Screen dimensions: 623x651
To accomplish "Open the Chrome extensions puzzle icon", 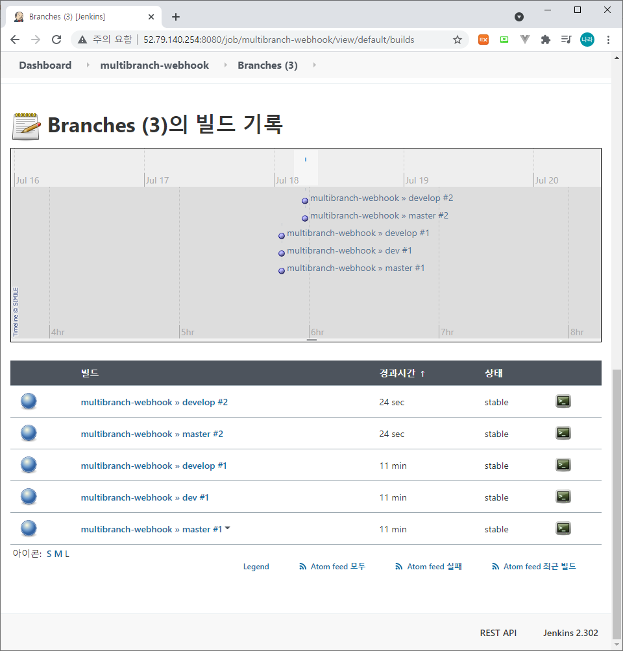I will click(545, 40).
